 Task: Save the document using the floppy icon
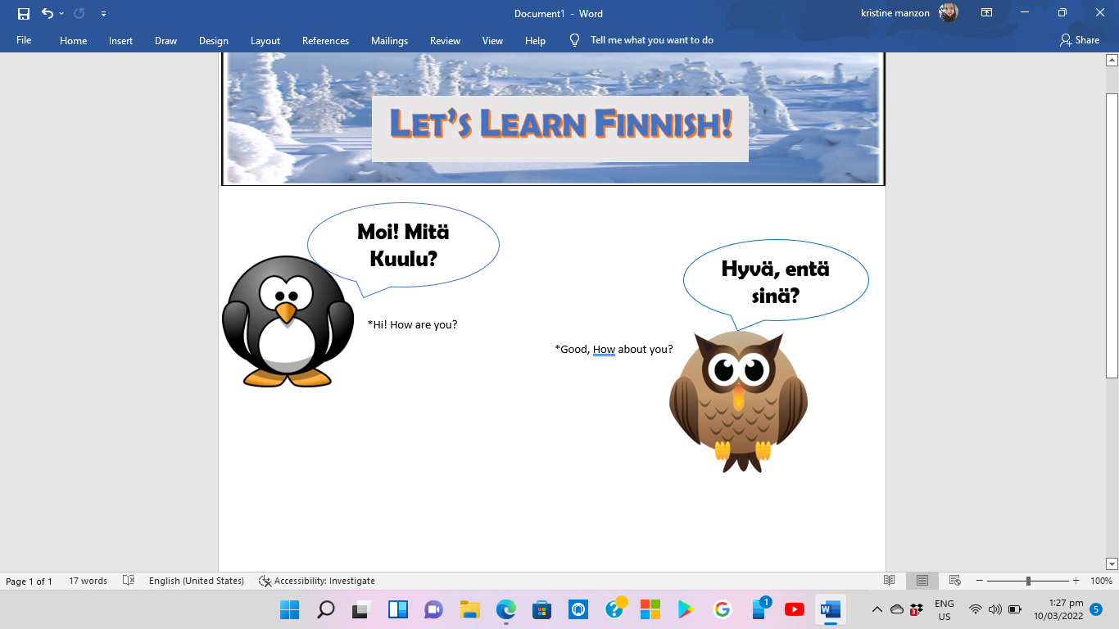click(x=24, y=14)
